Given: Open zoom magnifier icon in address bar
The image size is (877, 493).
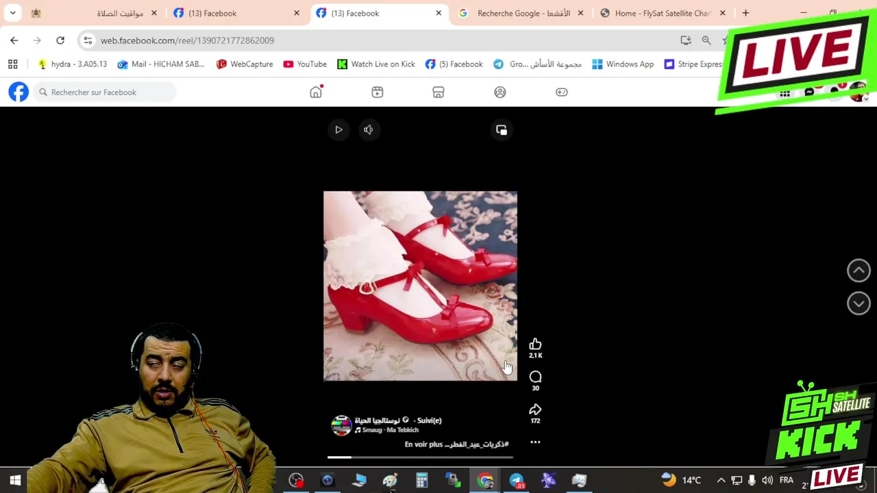Looking at the screenshot, I should (x=706, y=40).
